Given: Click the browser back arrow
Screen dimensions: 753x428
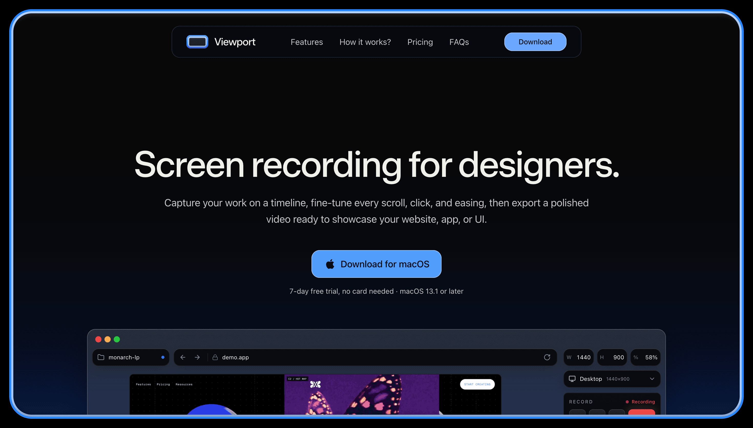Looking at the screenshot, I should [183, 357].
